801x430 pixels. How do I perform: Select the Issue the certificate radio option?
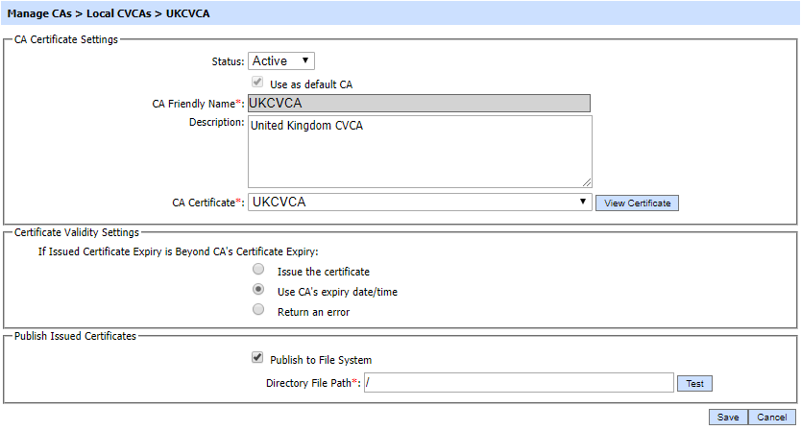(257, 270)
